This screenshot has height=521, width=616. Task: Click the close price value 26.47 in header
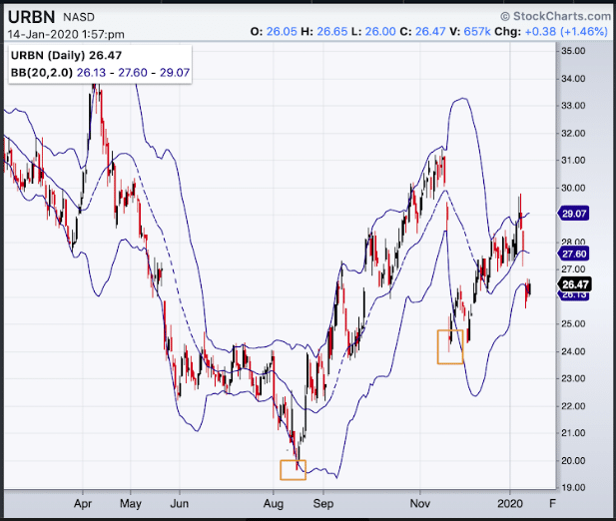click(x=430, y=31)
